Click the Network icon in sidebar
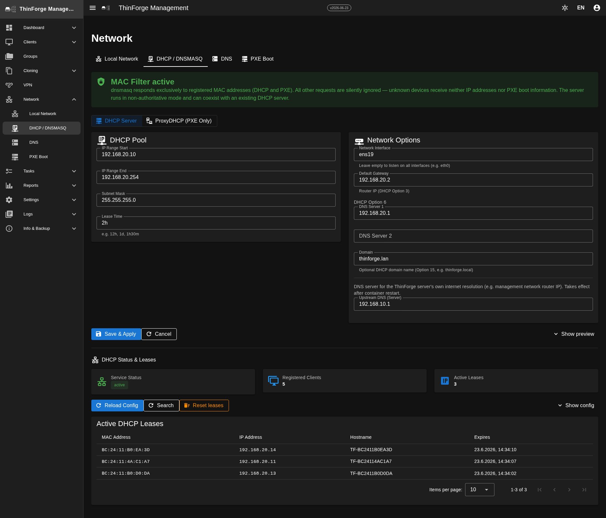606x518 pixels. coord(9,99)
